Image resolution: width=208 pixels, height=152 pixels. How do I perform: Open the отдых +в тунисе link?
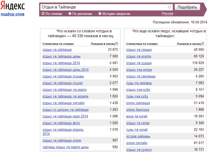pos(139,150)
